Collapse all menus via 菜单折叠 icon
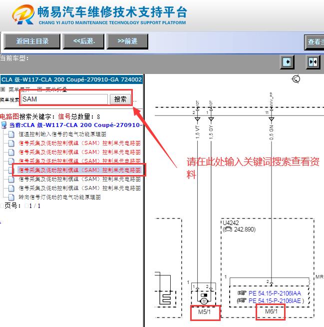This screenshot has width=324, height=327. point(39,89)
